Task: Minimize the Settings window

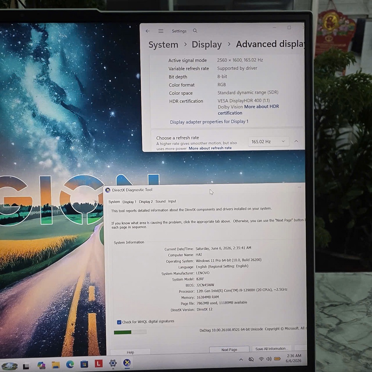Action: coord(275,28)
